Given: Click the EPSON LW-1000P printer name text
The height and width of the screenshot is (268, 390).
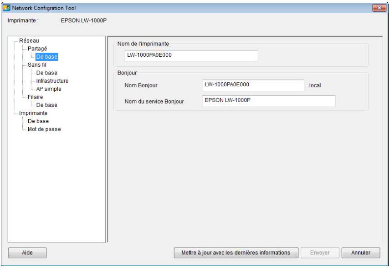Looking at the screenshot, I should pos(83,20).
